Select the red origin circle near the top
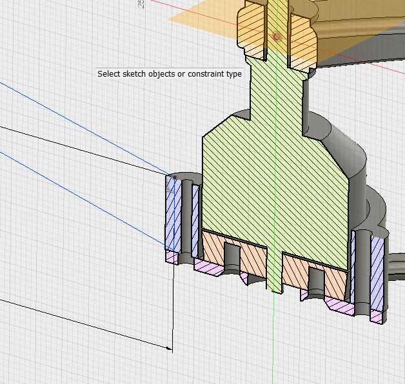The height and width of the screenshot is (384, 405). [x=277, y=37]
